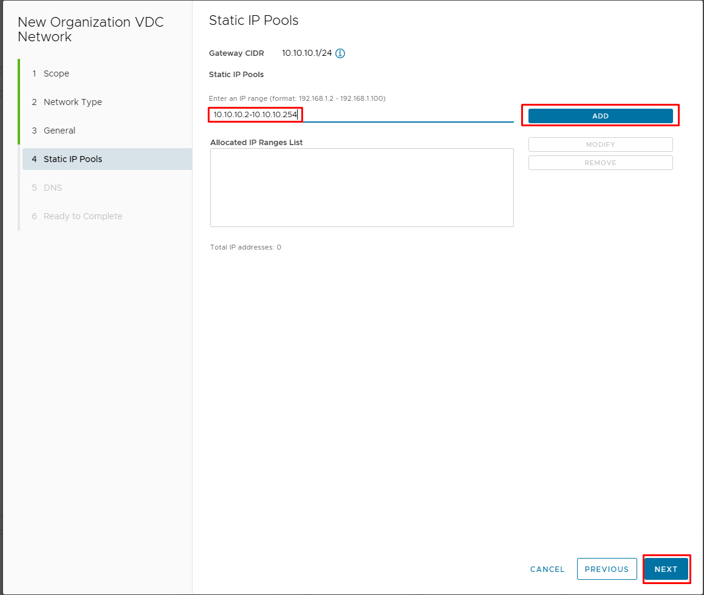Click the New Organization VDC Network title
Image resolution: width=704 pixels, height=595 pixels.
(x=91, y=29)
